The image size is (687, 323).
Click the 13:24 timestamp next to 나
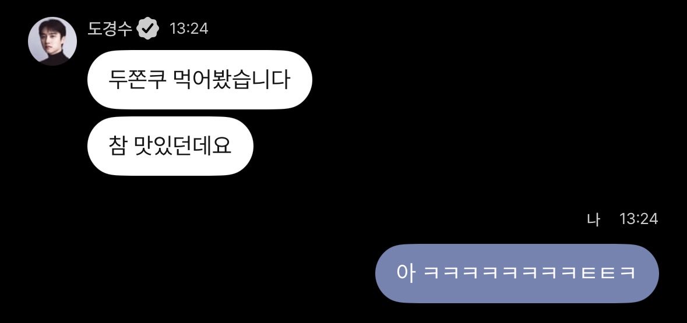pos(639,219)
